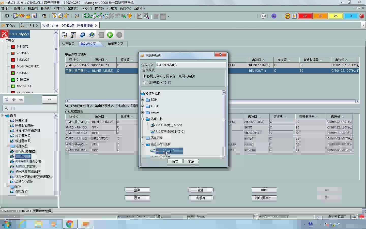This screenshot has height=229, width=366.
Task: Click the Windows Start button
Action: (x=7, y=224)
